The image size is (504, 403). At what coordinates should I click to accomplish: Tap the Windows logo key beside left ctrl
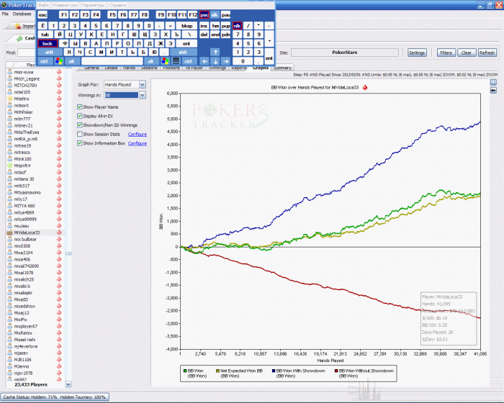[x=59, y=61]
